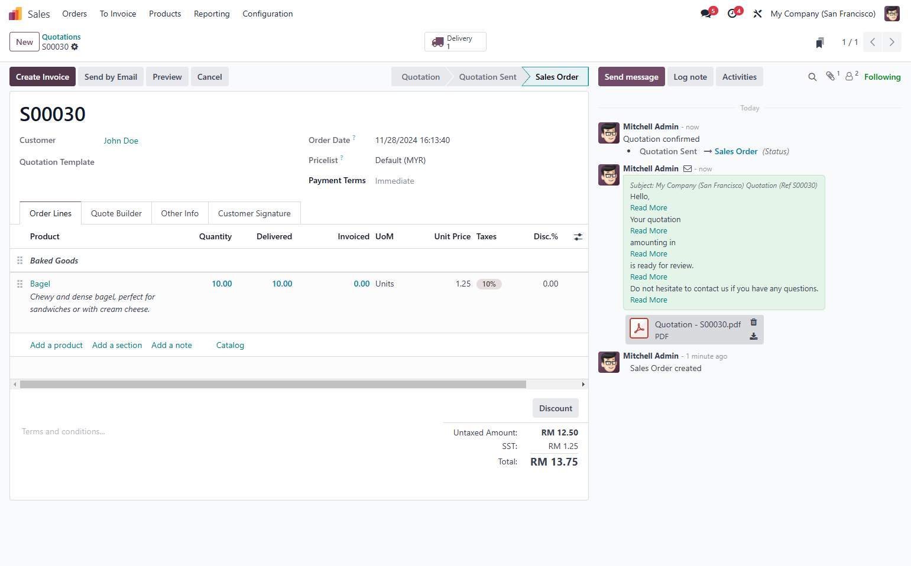Delete the Quotation S00030.pdf attachment

pos(754,322)
